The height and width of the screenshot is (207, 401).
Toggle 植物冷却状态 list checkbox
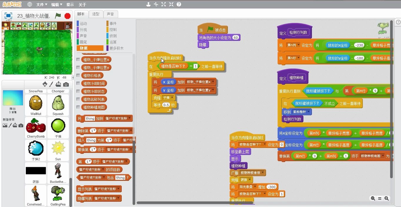pyautogui.click(x=78, y=91)
